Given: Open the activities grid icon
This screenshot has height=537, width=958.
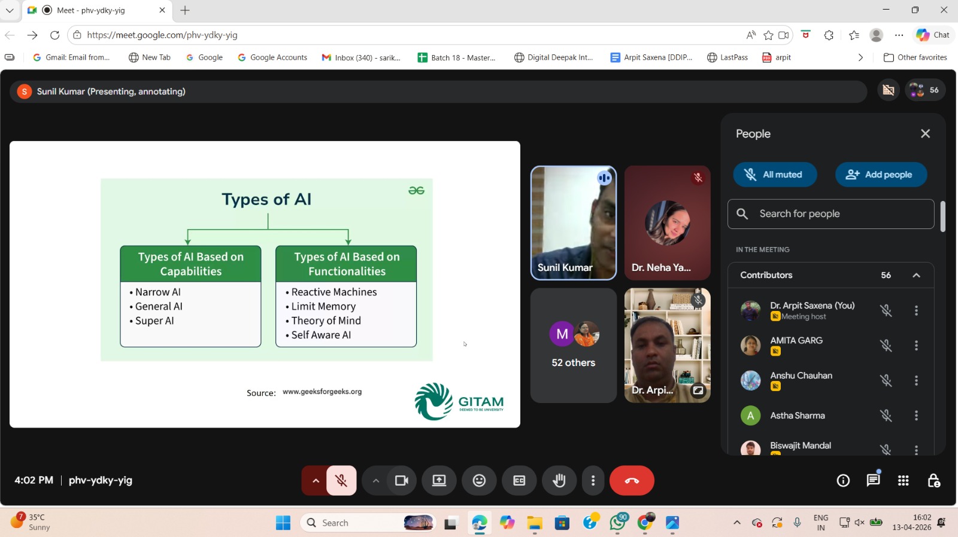Looking at the screenshot, I should [903, 481].
